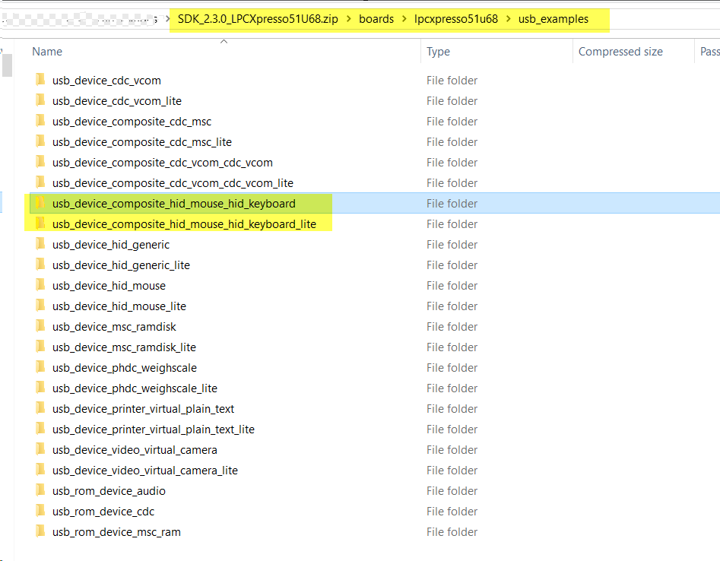The image size is (720, 561).
Task: Click folder icon for usb_device_video_virtual_camera_lite
Action: coord(40,470)
